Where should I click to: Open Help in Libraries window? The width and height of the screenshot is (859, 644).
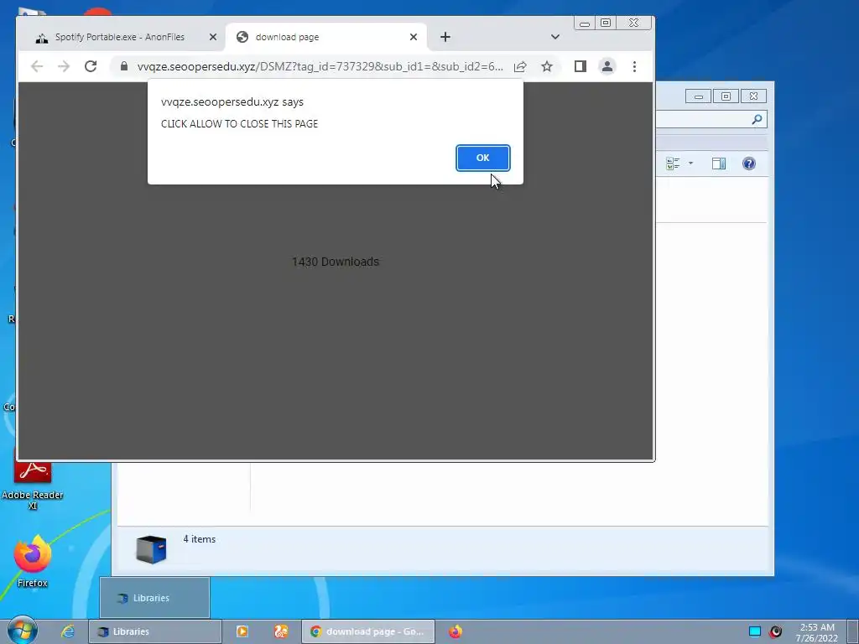[x=749, y=164]
